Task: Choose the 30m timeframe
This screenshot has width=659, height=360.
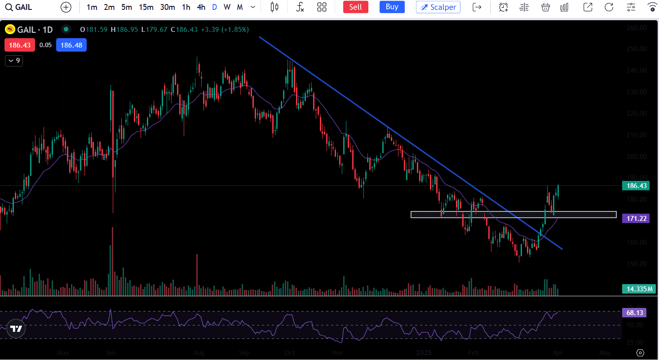Action: pyautogui.click(x=168, y=7)
